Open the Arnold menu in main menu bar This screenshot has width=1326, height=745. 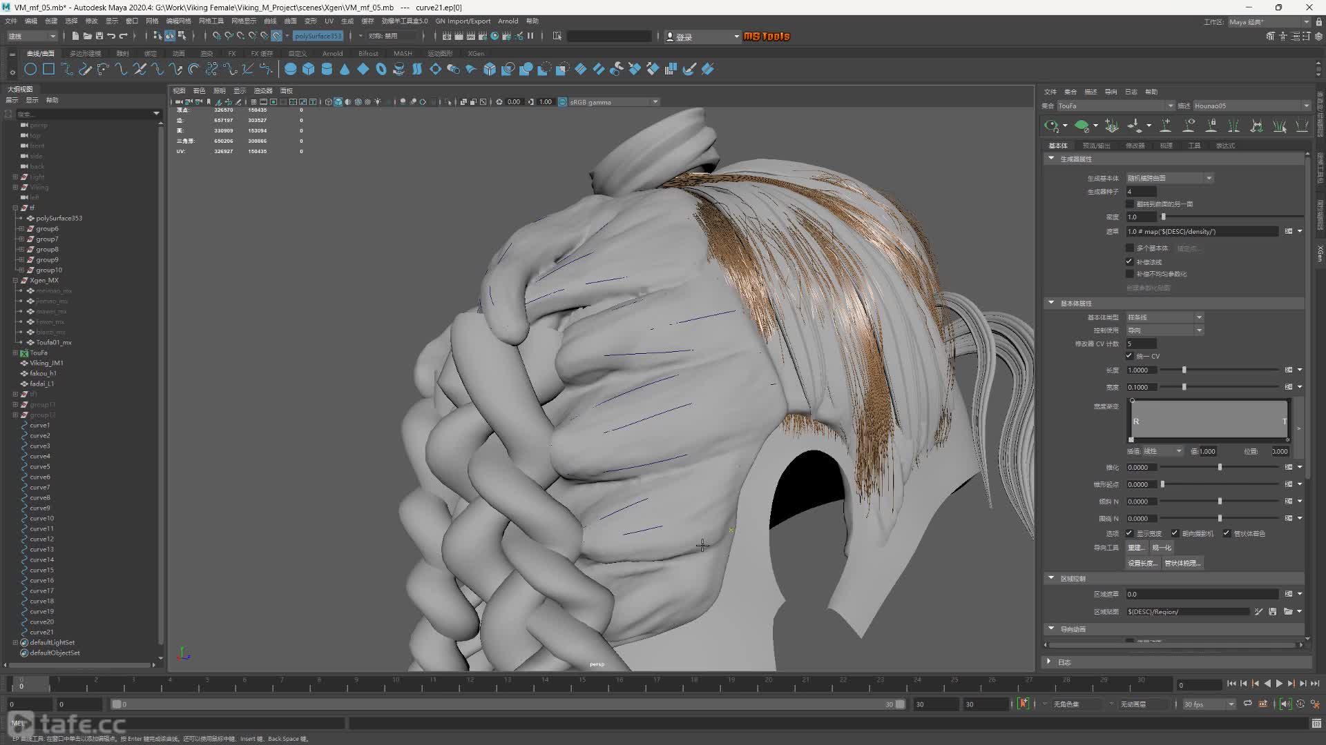pyautogui.click(x=508, y=21)
